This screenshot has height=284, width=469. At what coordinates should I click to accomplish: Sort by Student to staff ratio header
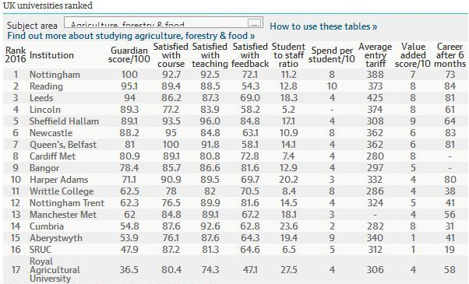coord(288,55)
